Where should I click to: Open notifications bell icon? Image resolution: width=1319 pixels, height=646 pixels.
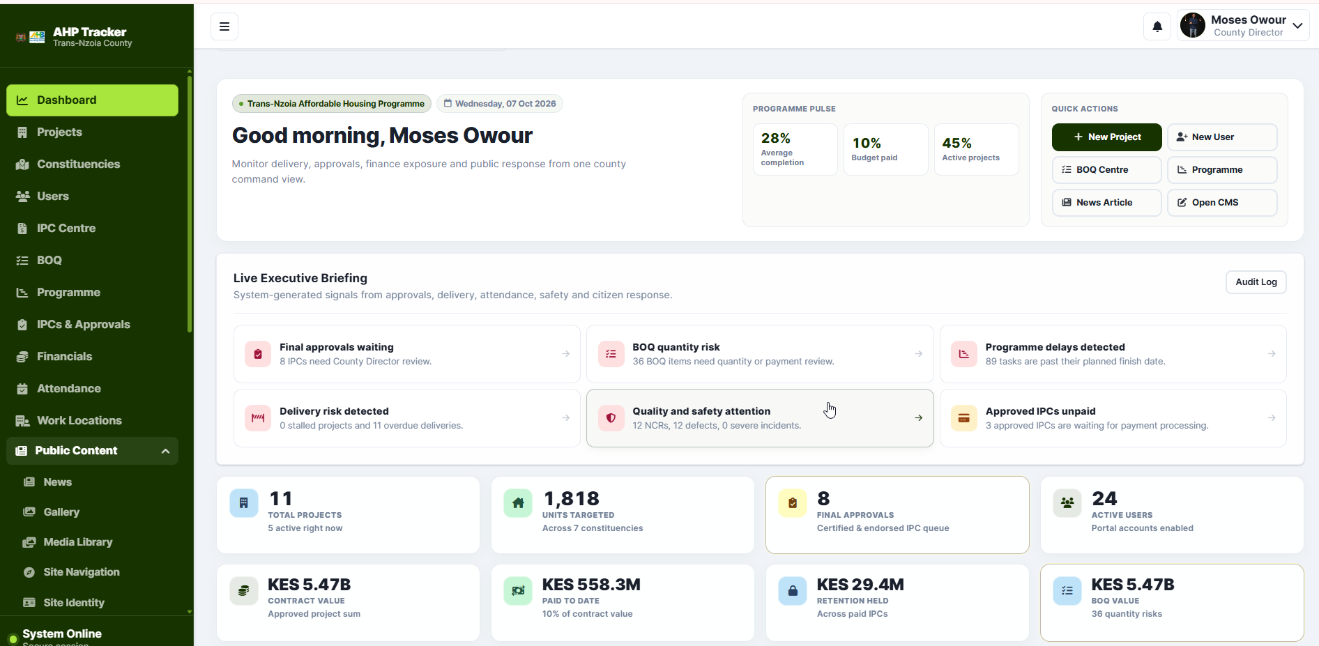[x=1157, y=26]
